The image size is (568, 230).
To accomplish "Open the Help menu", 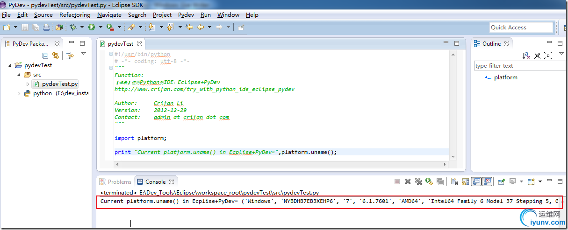I will [252, 15].
